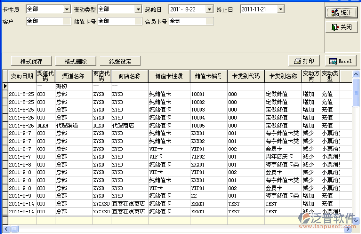This screenshot has width=361, height=234.
Task: Click the row pointer arrow on the 期初 row
Action: pyautogui.click(x=5, y=86)
